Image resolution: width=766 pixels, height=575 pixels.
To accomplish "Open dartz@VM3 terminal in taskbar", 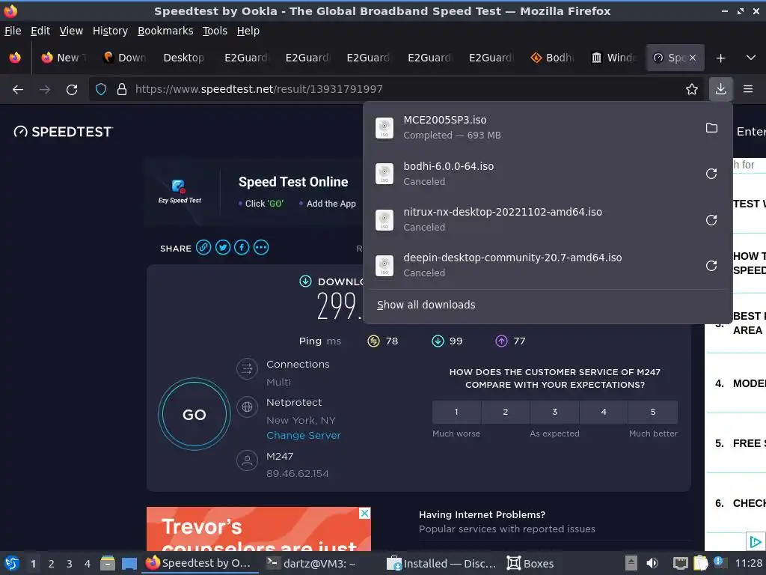I will 310,563.
